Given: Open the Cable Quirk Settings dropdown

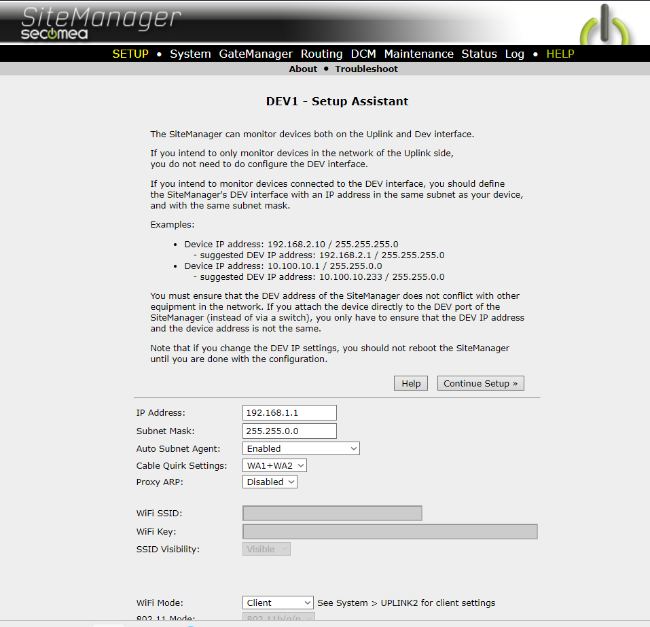Looking at the screenshot, I should (274, 465).
